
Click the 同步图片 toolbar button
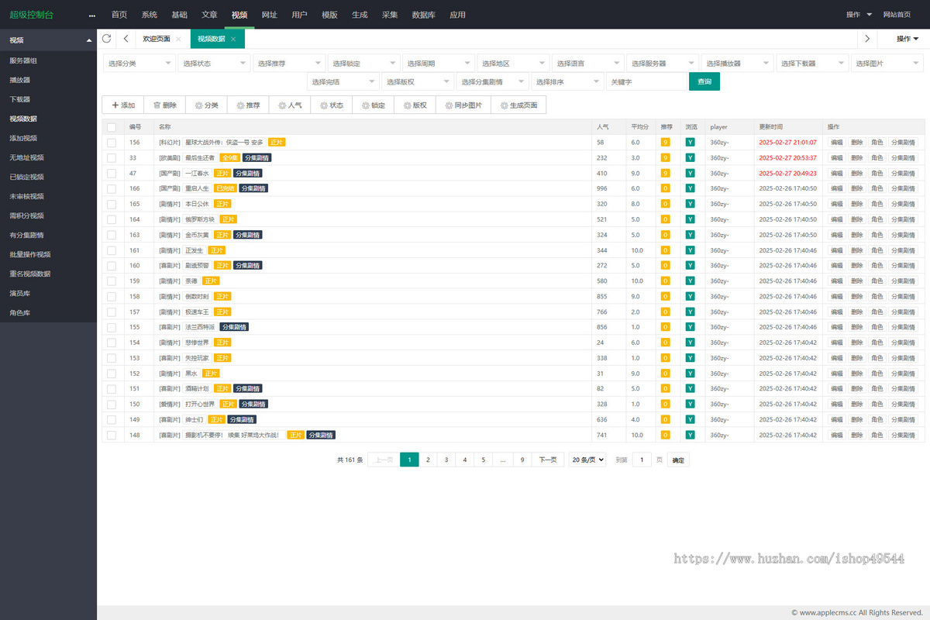coord(463,105)
